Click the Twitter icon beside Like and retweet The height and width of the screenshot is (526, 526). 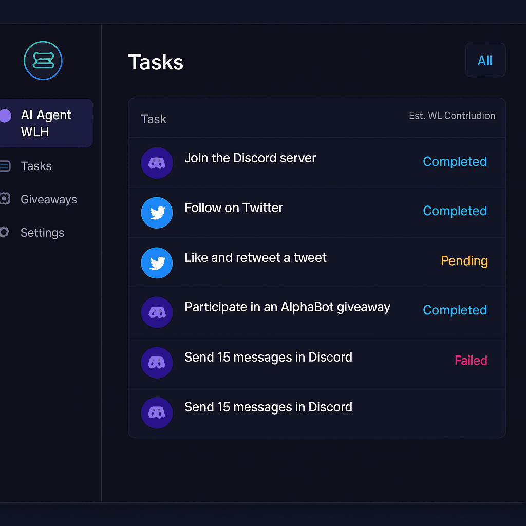tap(157, 263)
